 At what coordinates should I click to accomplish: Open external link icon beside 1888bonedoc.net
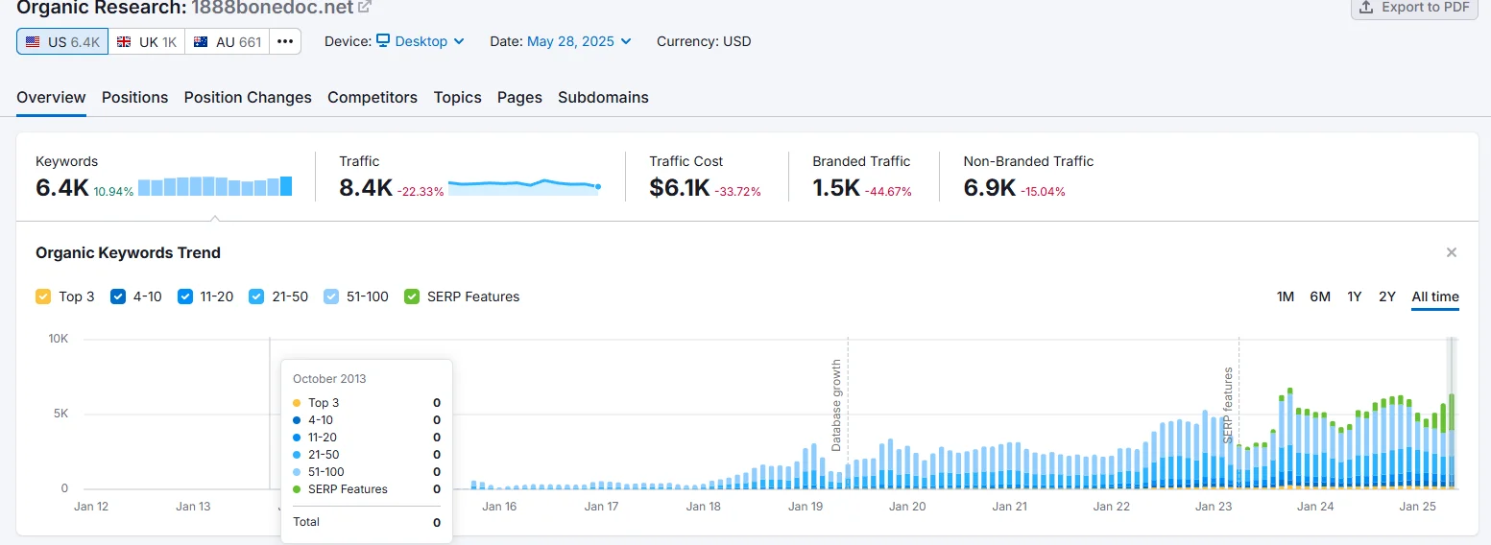pos(364,7)
